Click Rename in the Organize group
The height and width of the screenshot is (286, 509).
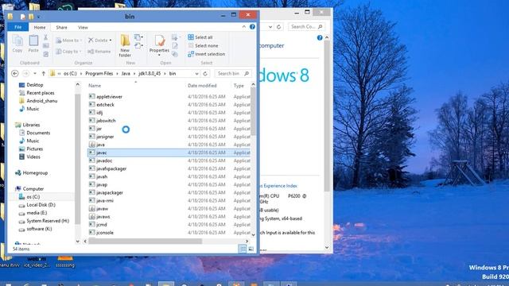tap(99, 51)
